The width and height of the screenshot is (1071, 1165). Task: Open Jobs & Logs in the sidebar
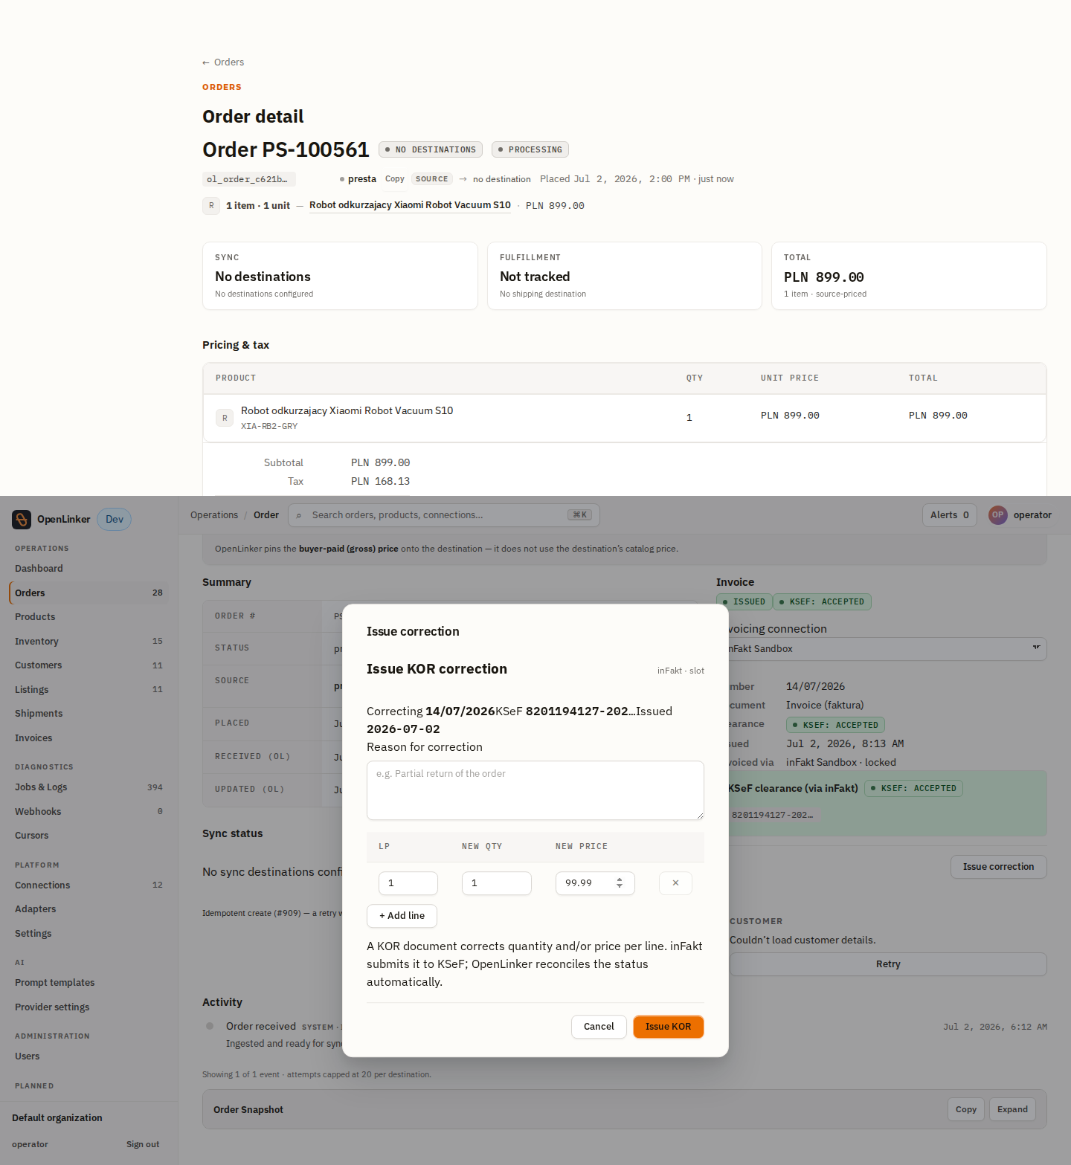[89, 787]
